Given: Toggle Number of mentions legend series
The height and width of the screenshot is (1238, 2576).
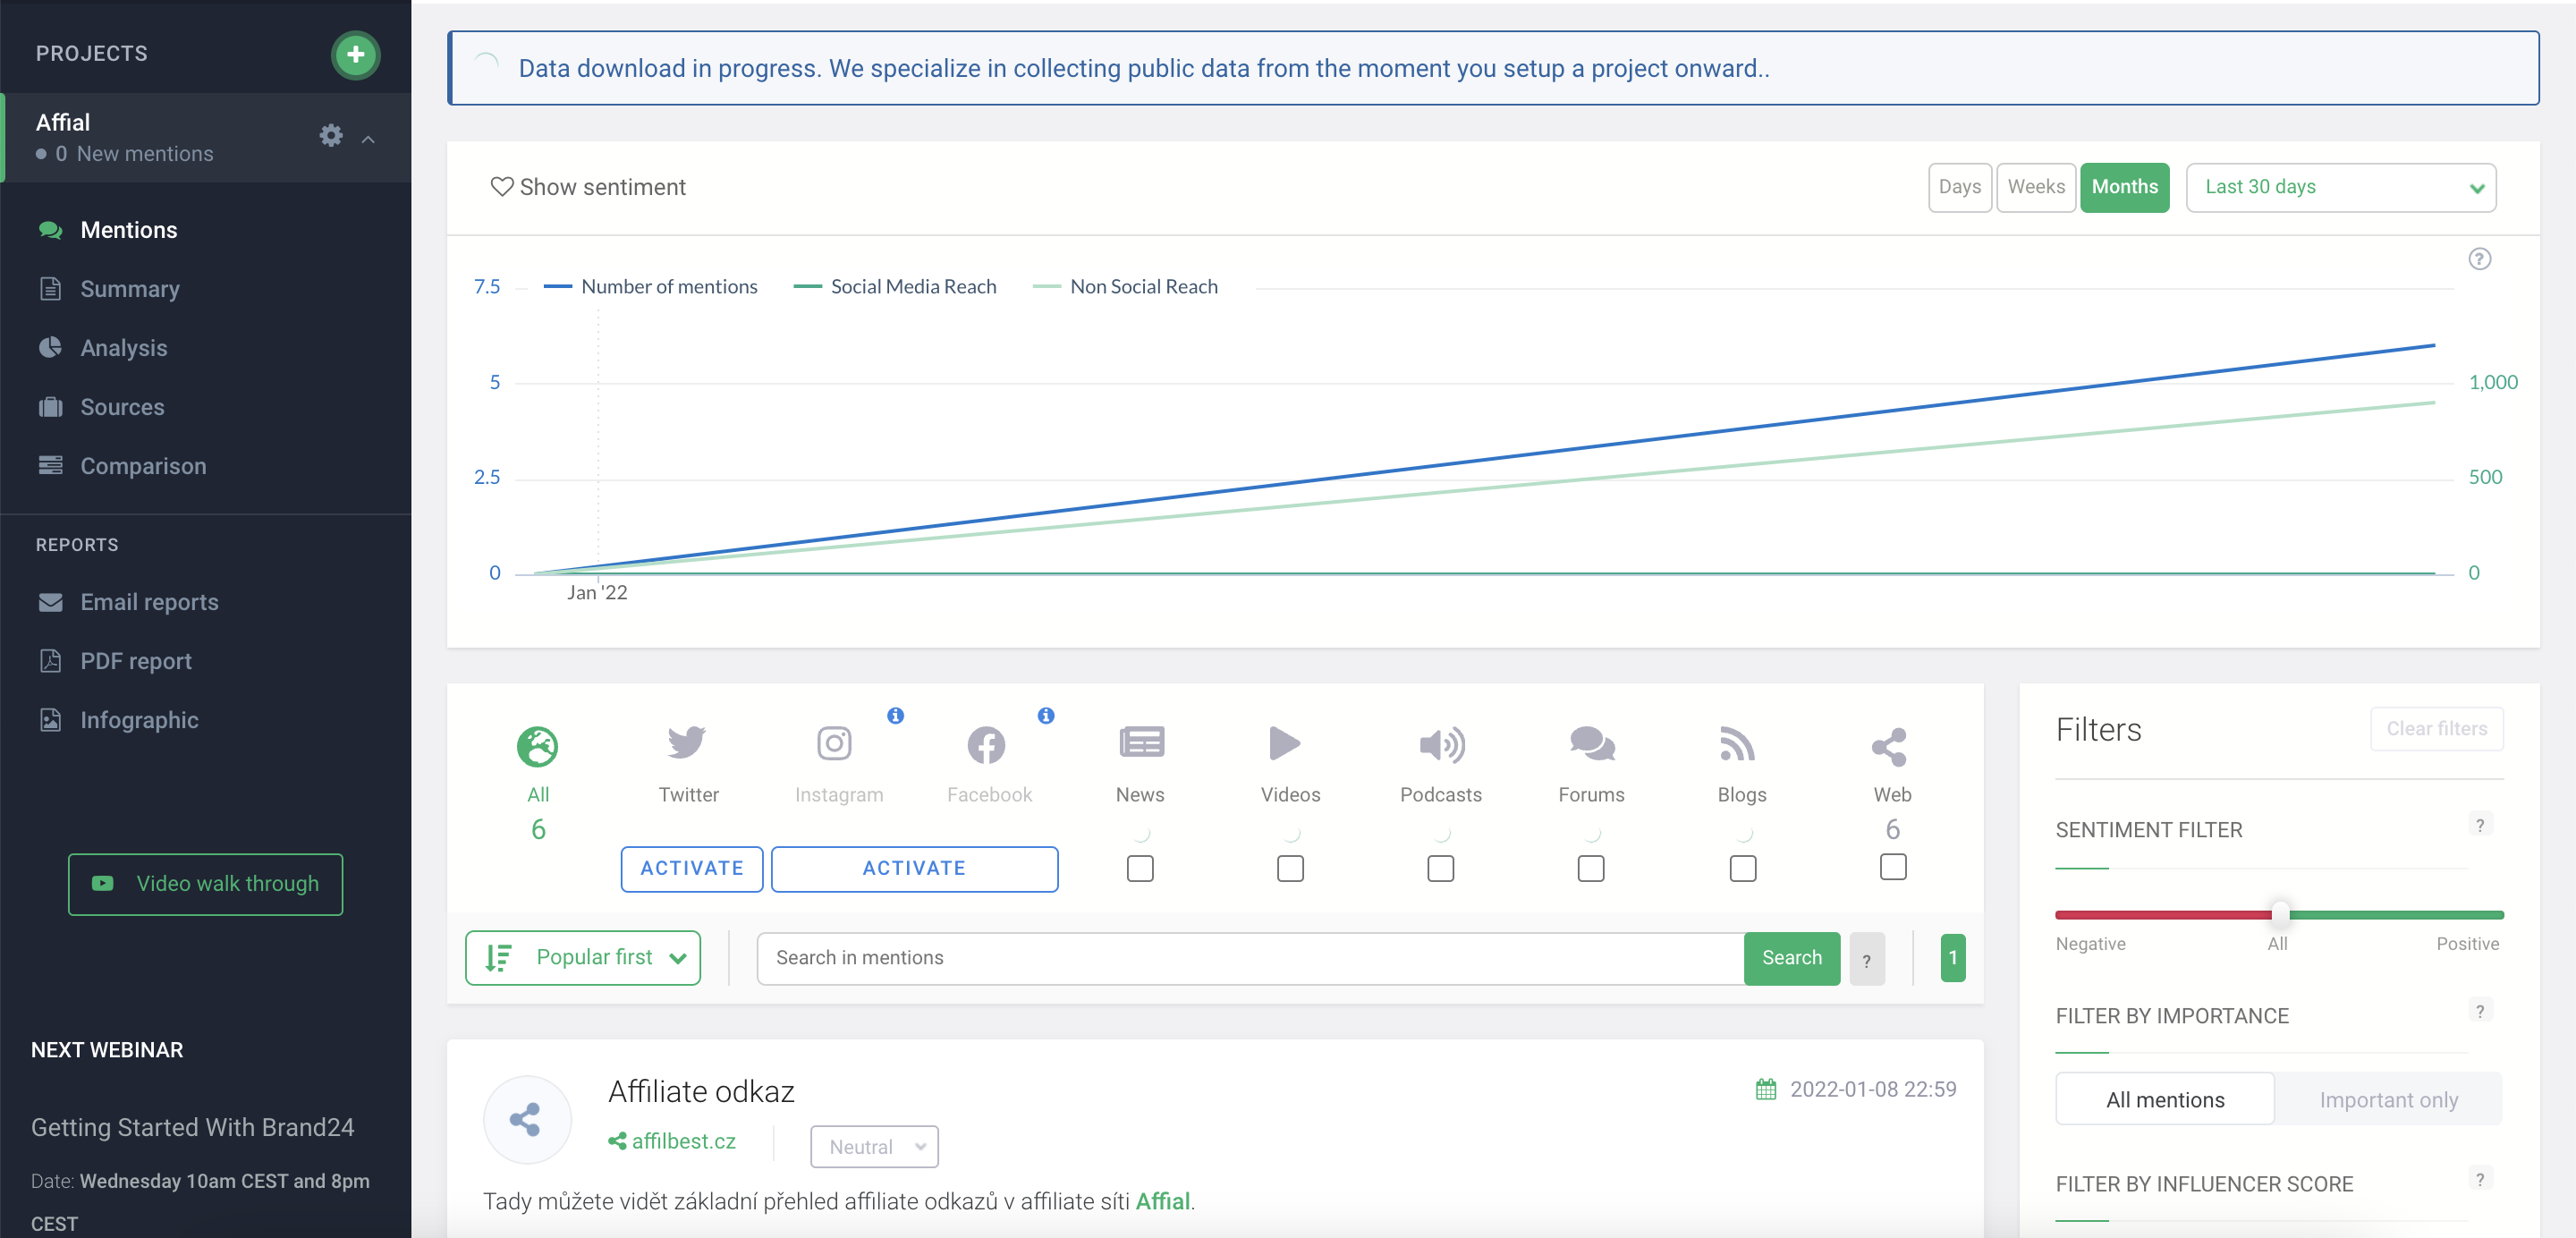Looking at the screenshot, I should [x=650, y=287].
